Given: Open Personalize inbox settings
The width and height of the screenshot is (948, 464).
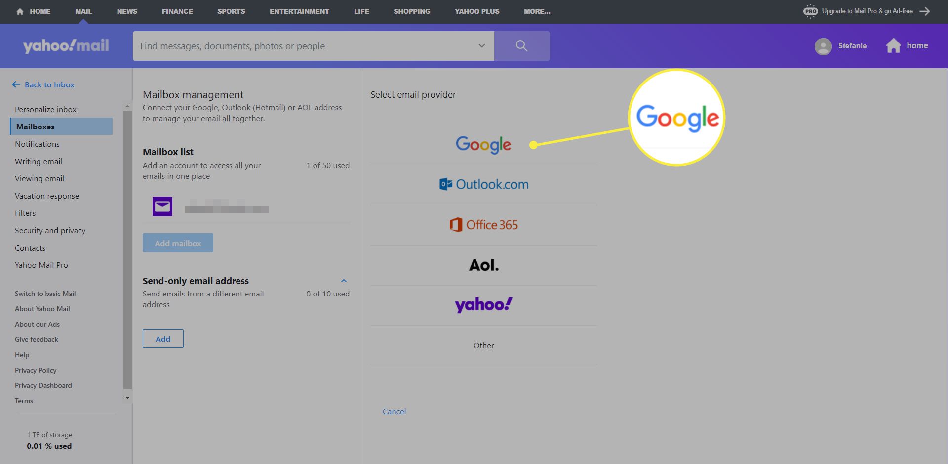Looking at the screenshot, I should 45,109.
